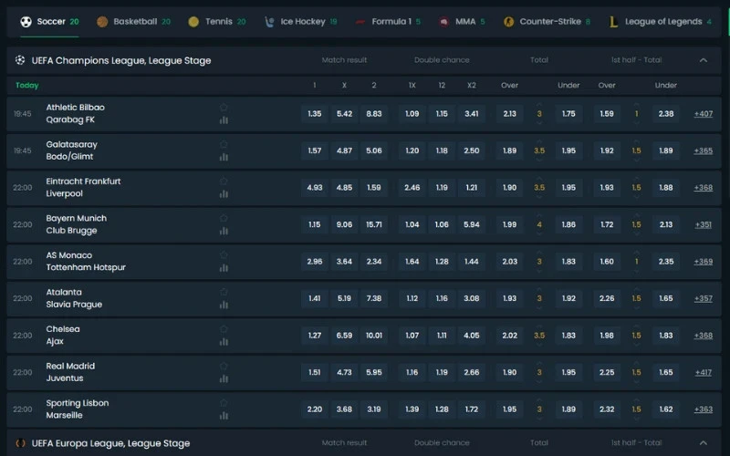
Task: Choose Tottenham Hotspur win at 2.34
Action: [374, 262]
